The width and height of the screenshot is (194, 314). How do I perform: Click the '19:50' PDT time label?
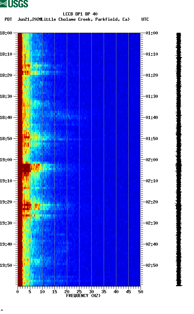pyautogui.click(x=6, y=265)
